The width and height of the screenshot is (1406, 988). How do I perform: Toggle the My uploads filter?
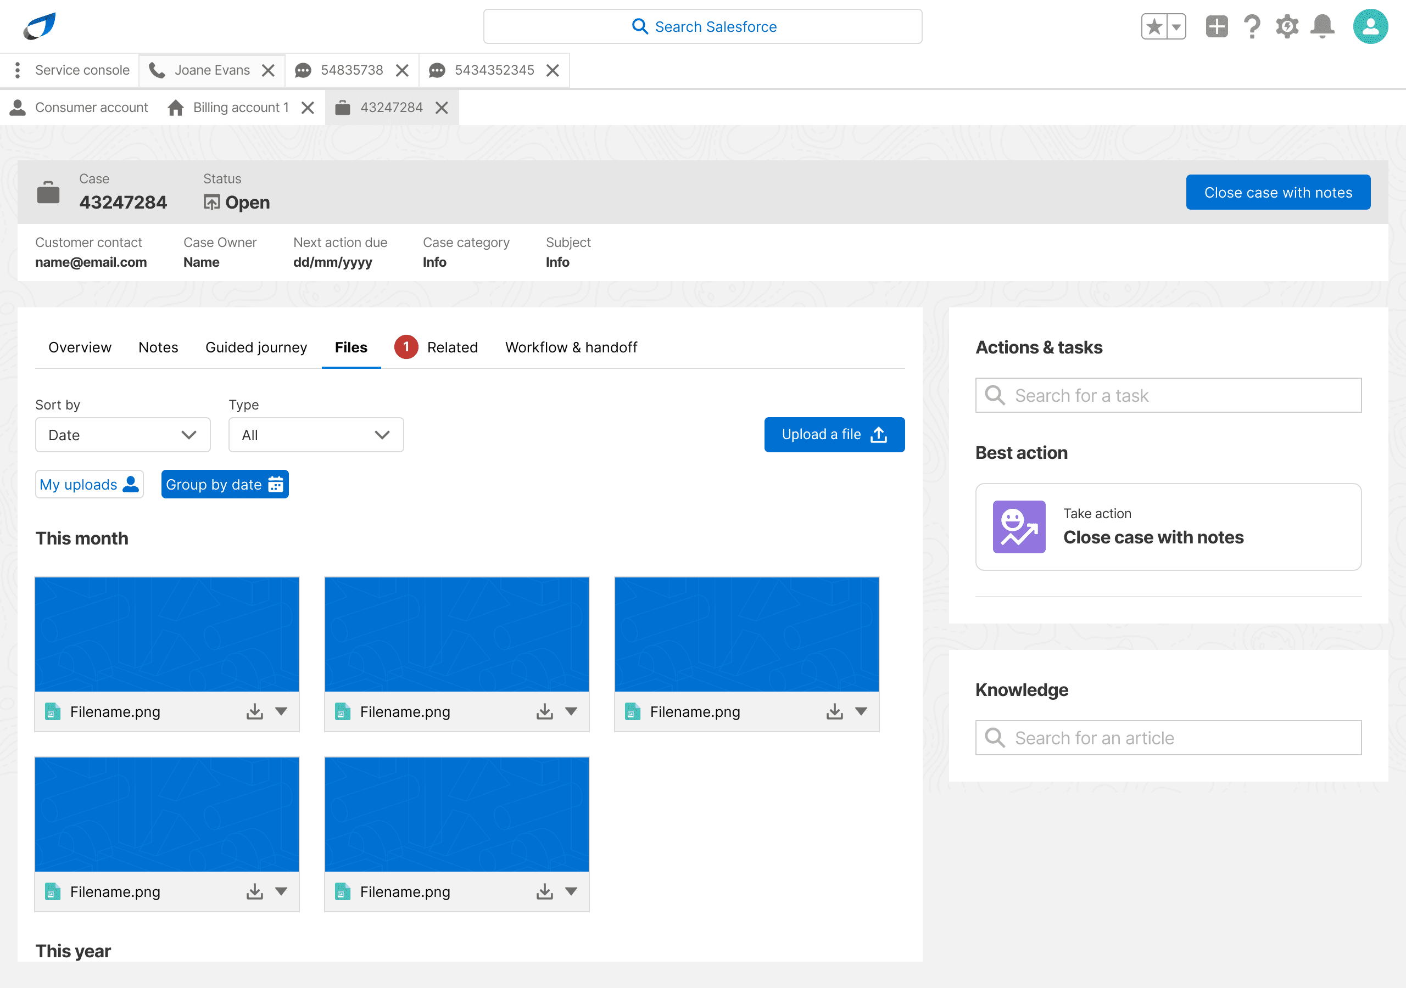click(x=90, y=484)
